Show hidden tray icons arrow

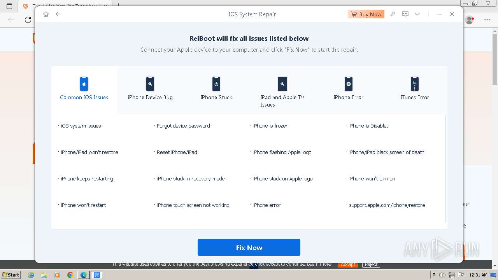[435, 275]
